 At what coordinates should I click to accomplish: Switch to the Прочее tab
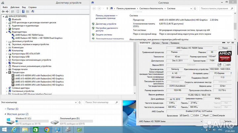pyautogui.click(x=165, y=43)
